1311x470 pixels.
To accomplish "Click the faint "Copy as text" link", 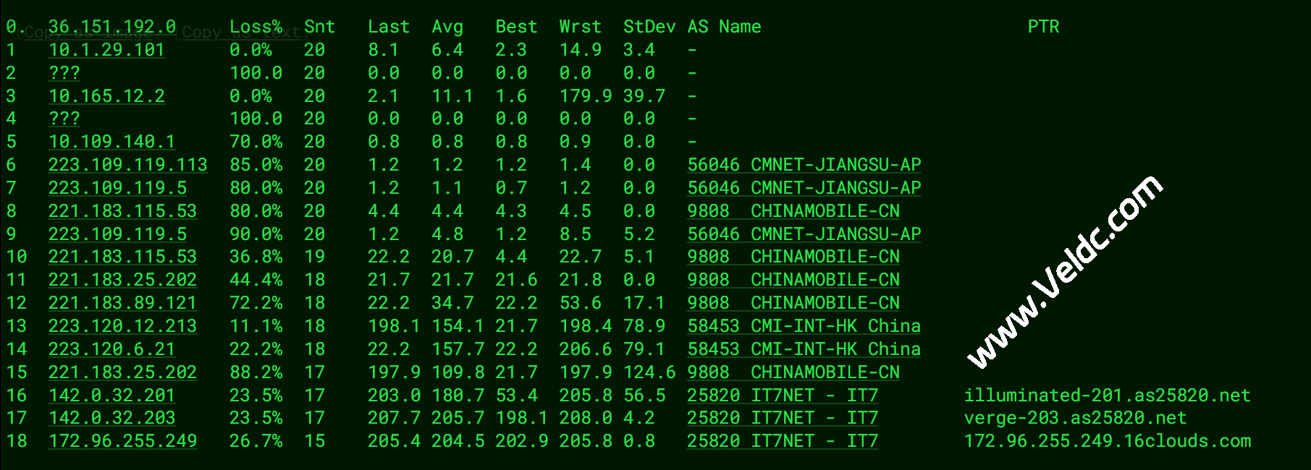I will point(240,34).
